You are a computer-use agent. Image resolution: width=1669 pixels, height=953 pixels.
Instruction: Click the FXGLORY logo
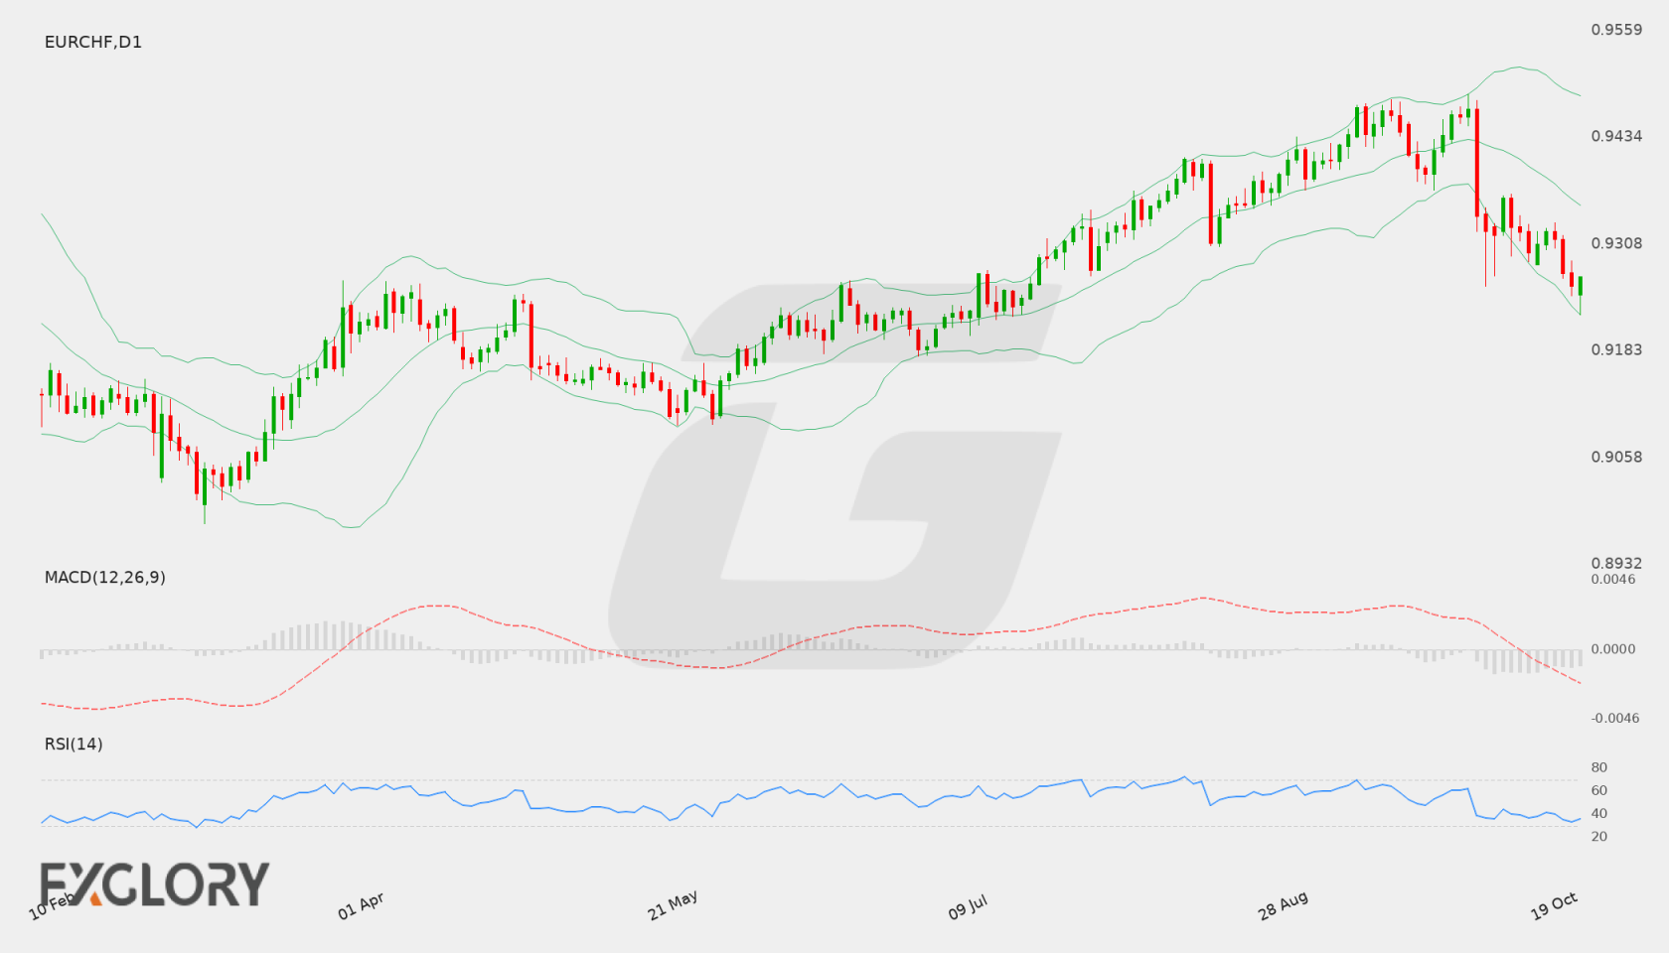click(155, 884)
